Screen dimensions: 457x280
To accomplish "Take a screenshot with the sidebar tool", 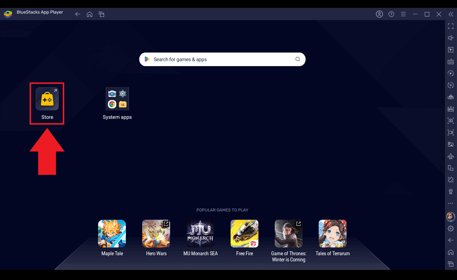I will click(450, 121).
